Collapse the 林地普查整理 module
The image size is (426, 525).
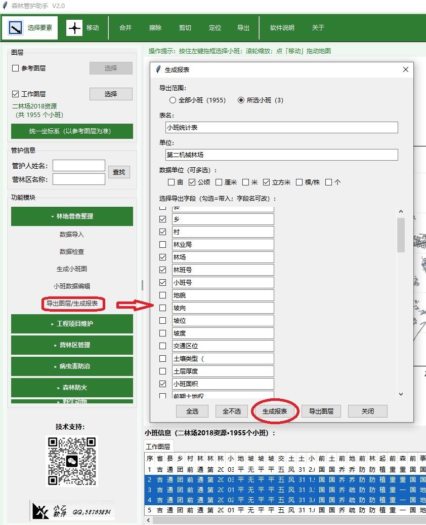coord(72,216)
